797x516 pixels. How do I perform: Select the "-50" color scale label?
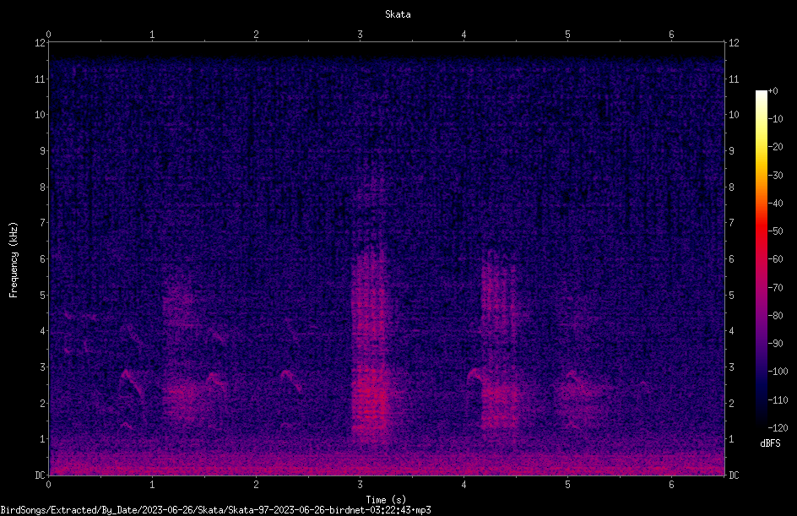[776, 231]
